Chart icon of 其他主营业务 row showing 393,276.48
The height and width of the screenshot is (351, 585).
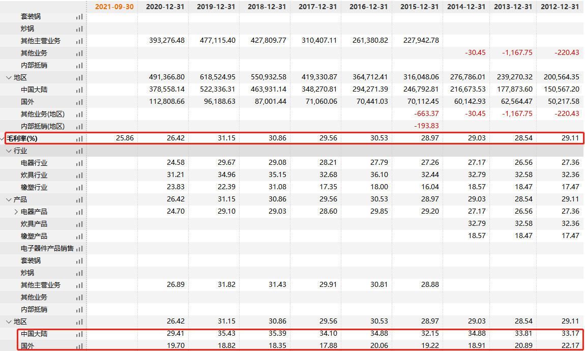79,41
